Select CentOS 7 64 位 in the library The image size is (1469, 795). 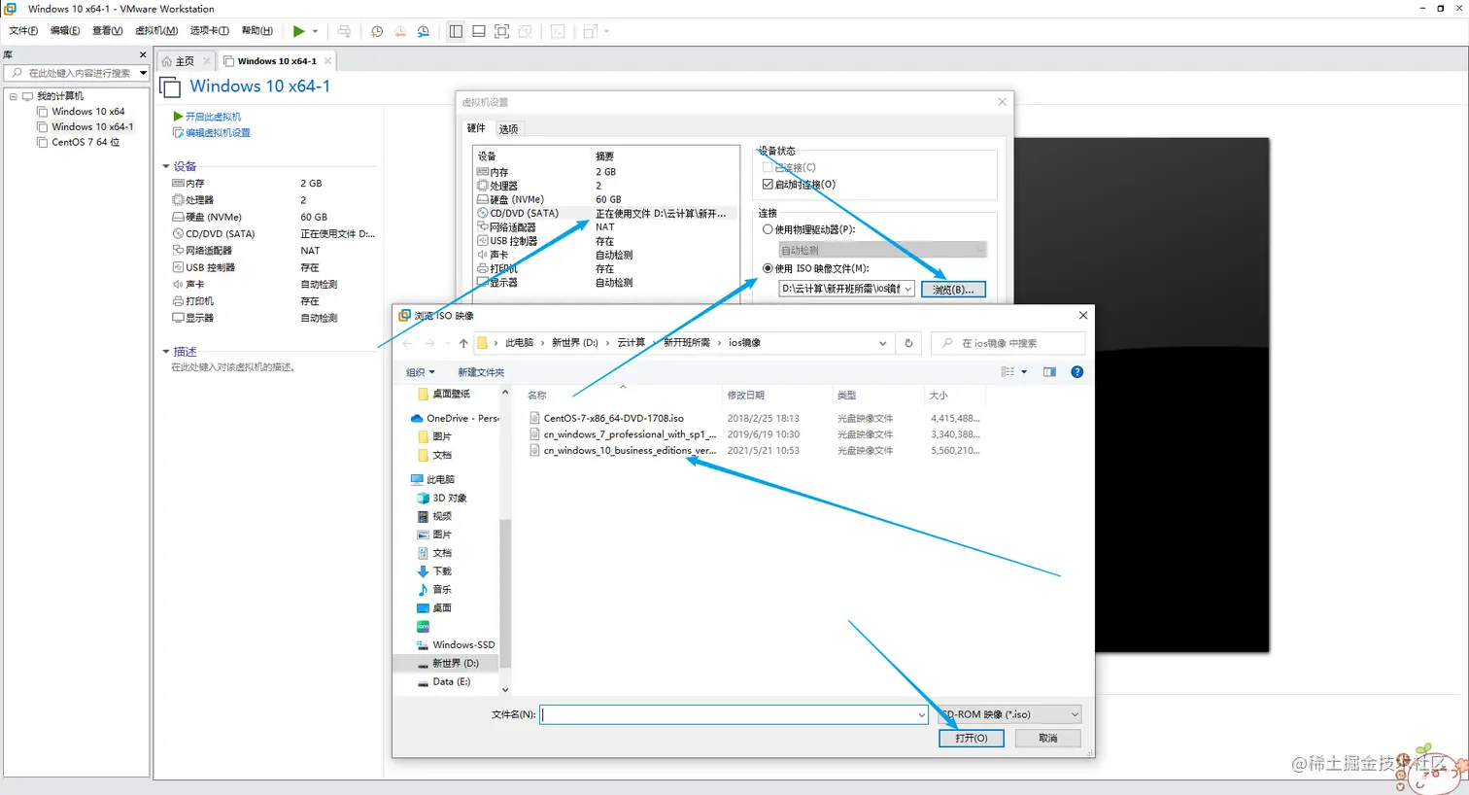(x=85, y=143)
